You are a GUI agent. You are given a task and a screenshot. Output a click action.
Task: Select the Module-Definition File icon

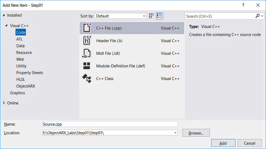[x=87, y=66]
